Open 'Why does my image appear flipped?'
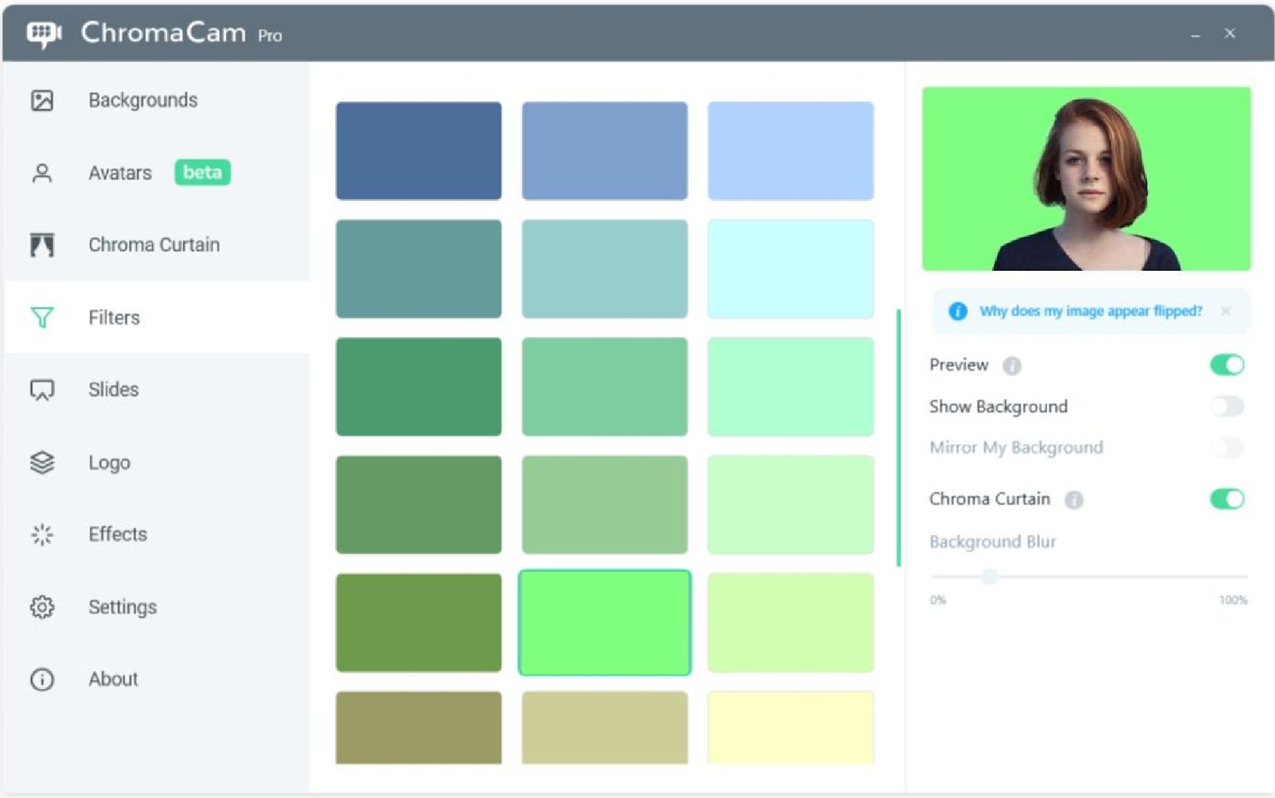Image resolution: width=1275 pixels, height=798 pixels. pos(1090,311)
